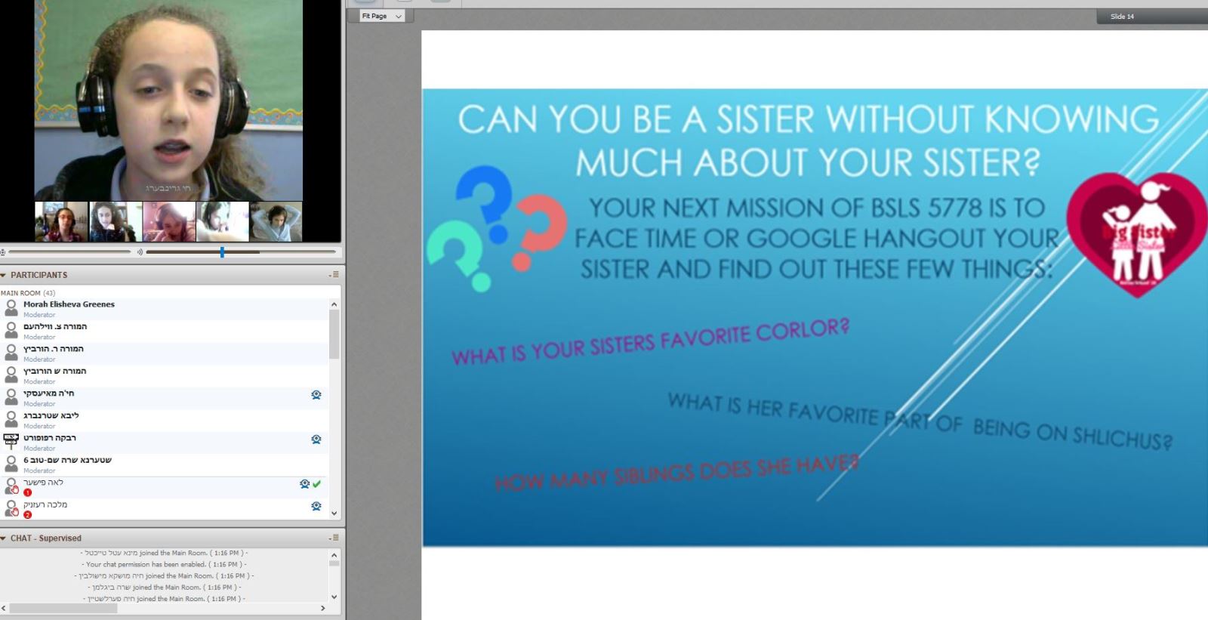This screenshot has height=620, width=1208.
Task: Click the microphone level slider
Action: (69, 252)
